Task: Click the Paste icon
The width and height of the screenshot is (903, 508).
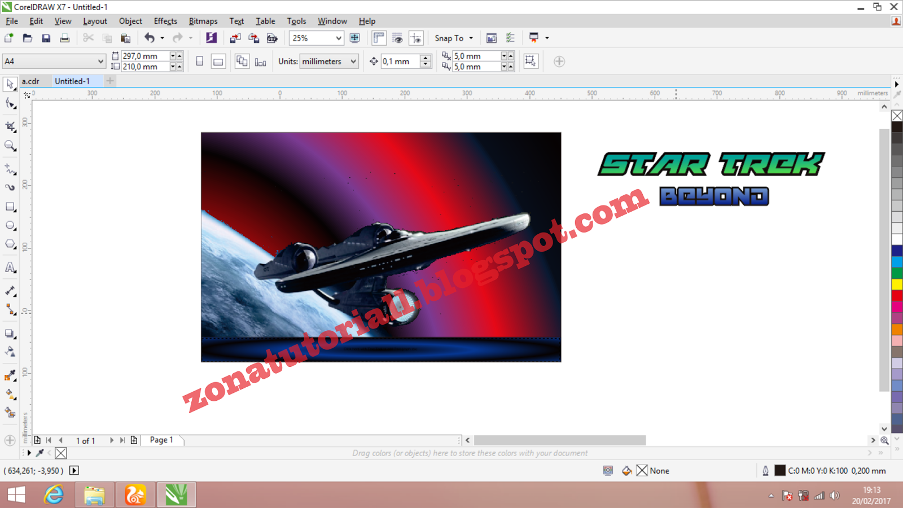Action: pyautogui.click(x=125, y=38)
